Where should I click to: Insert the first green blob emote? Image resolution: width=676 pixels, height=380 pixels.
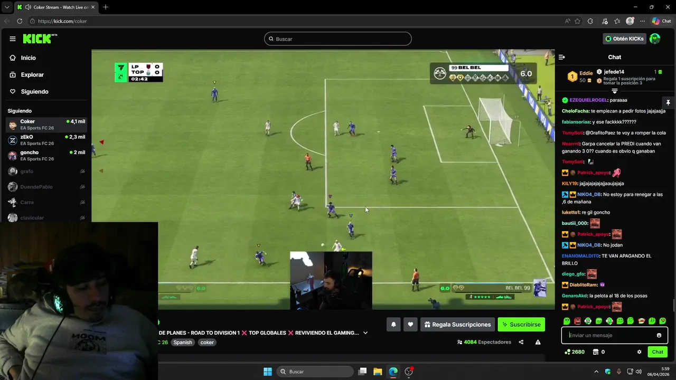(567, 321)
